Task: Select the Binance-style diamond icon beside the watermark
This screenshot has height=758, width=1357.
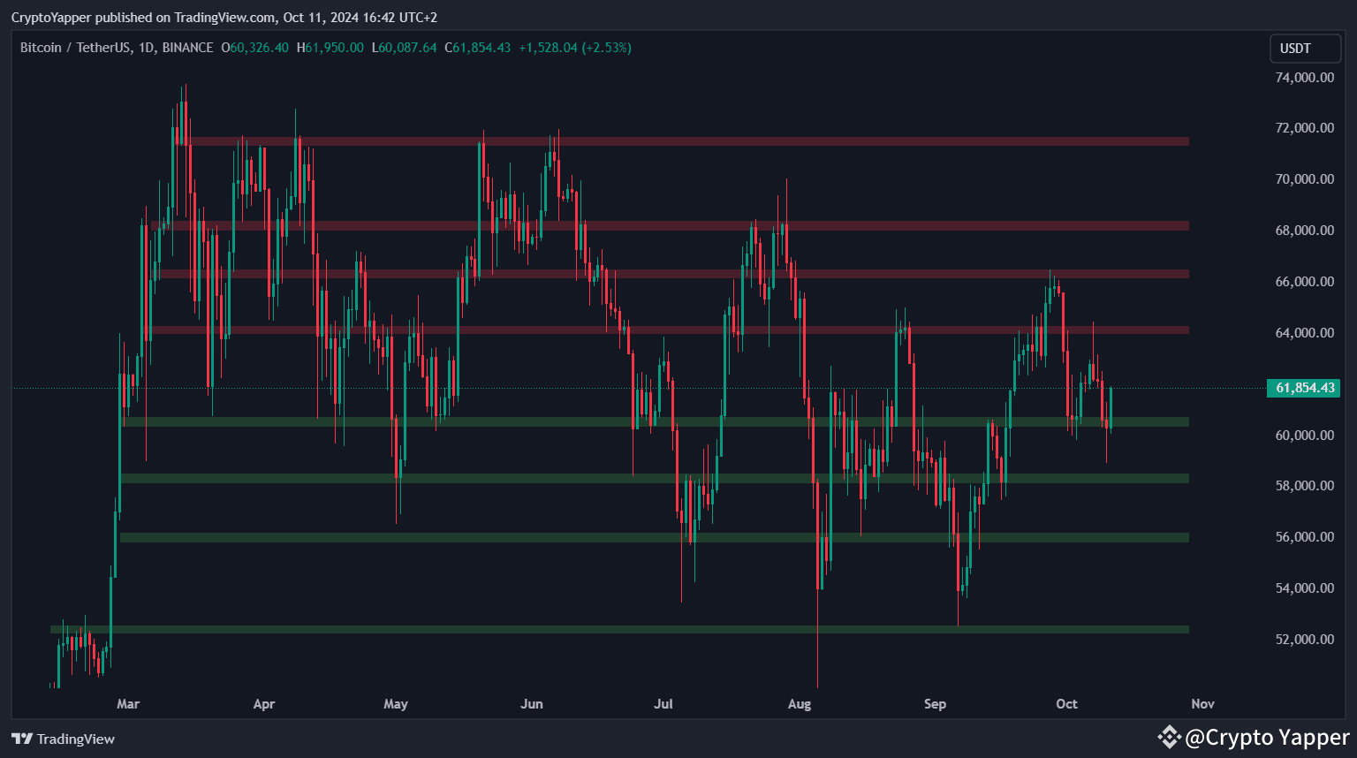Action: pos(1171,736)
